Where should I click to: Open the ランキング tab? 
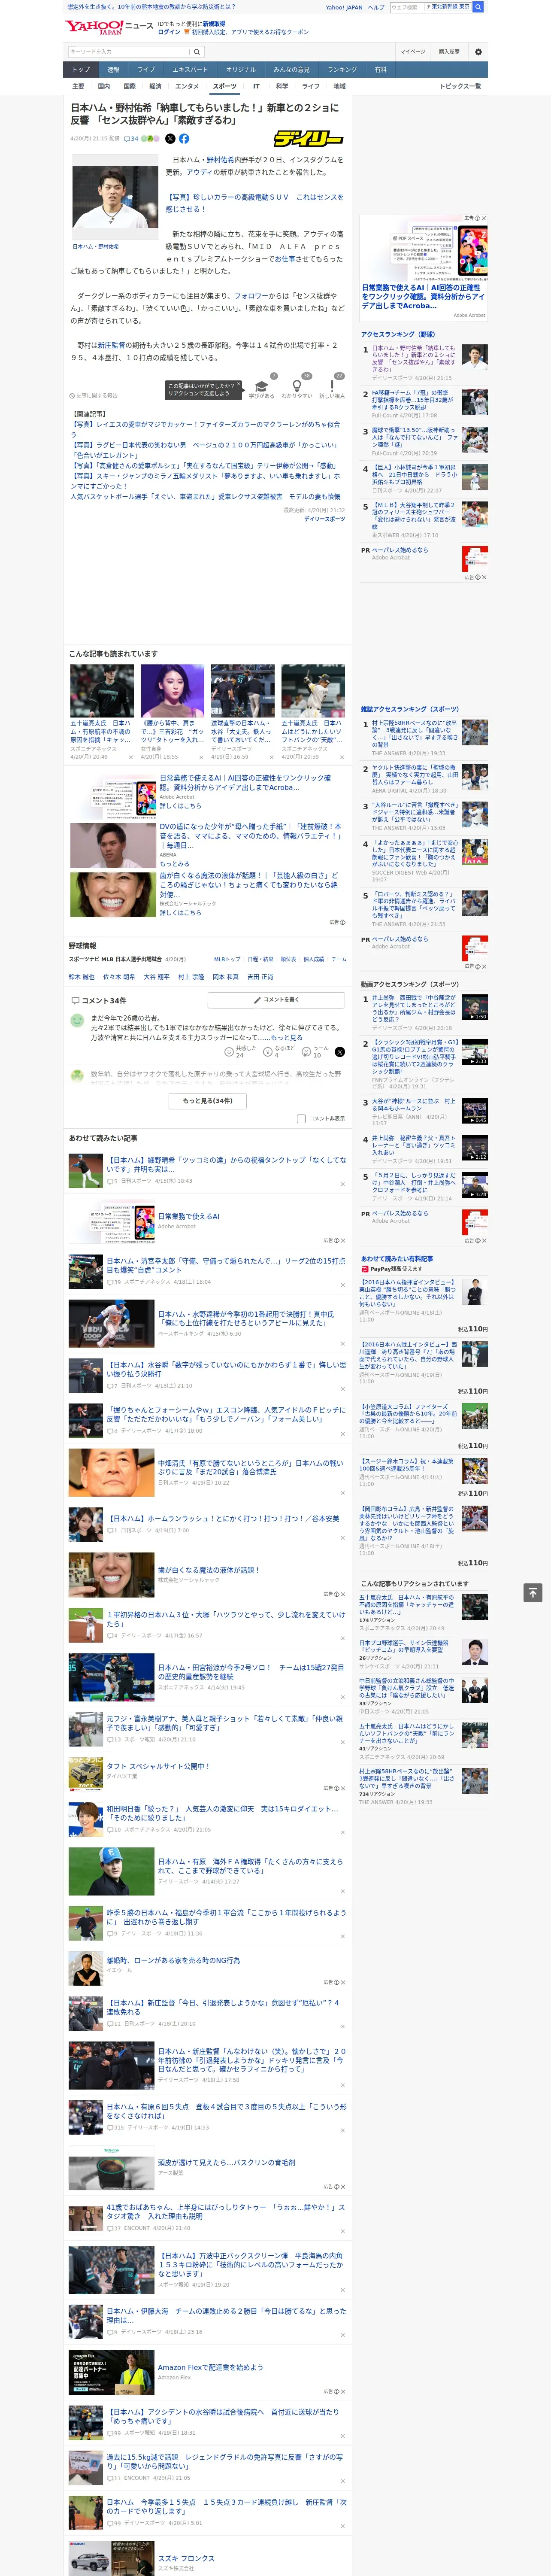(342, 70)
